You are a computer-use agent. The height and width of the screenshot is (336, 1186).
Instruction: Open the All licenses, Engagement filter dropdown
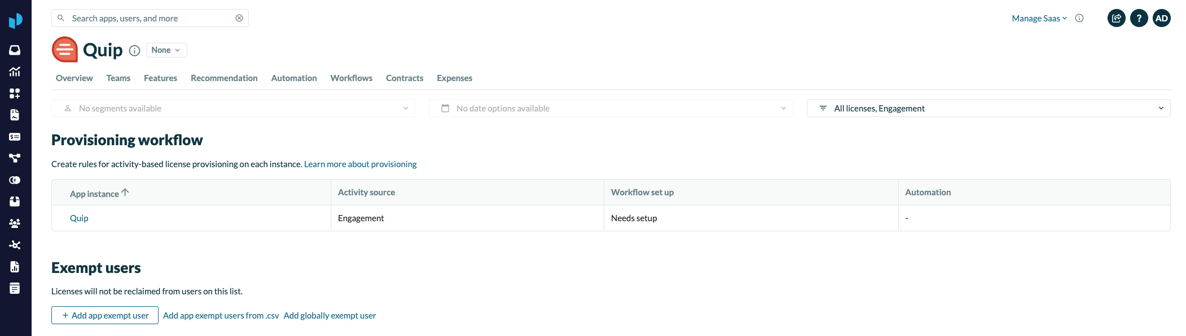click(x=989, y=108)
